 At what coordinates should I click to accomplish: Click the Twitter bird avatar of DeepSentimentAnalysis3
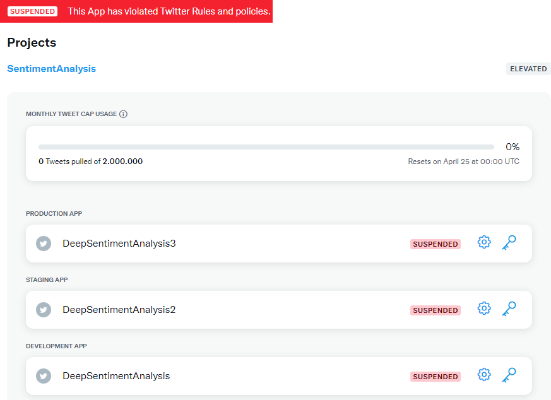coord(44,244)
